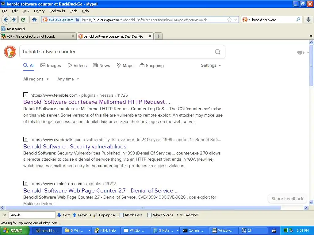Find previous match with the Previous arrow
The height and width of the screenshot is (235, 314).
[82, 215]
